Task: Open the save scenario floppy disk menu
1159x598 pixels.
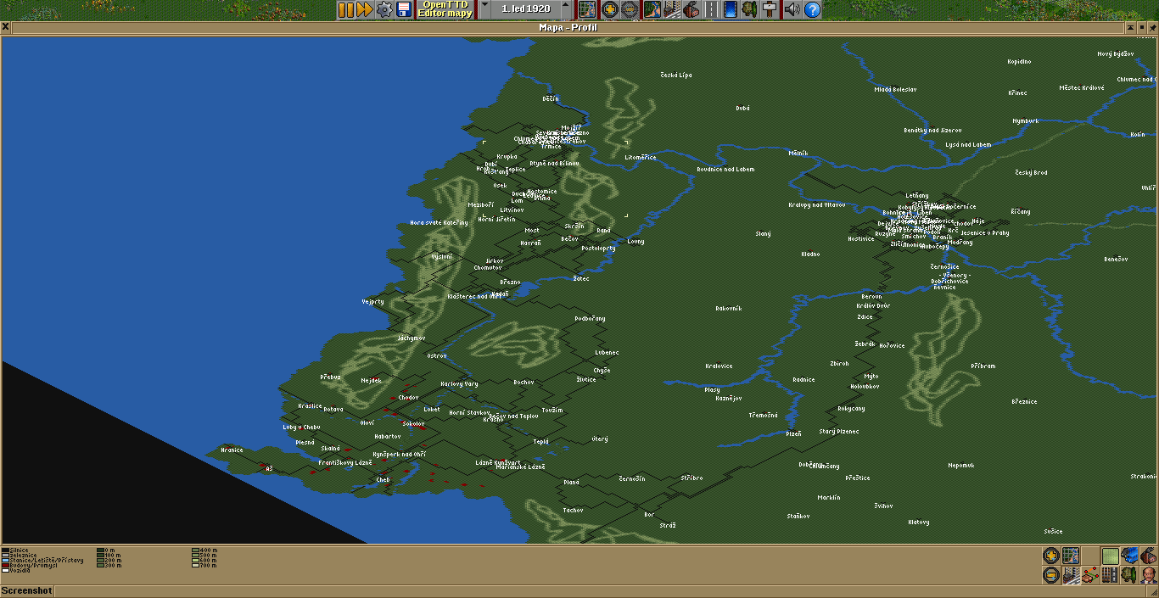Action: (404, 9)
